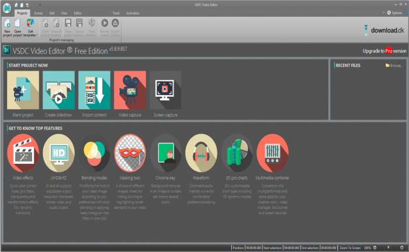
Task: Click the 'Chroma-key' label text
Action: click(x=165, y=178)
